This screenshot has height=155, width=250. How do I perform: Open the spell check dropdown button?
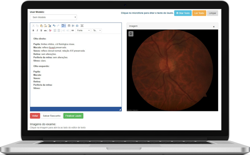(64, 26)
